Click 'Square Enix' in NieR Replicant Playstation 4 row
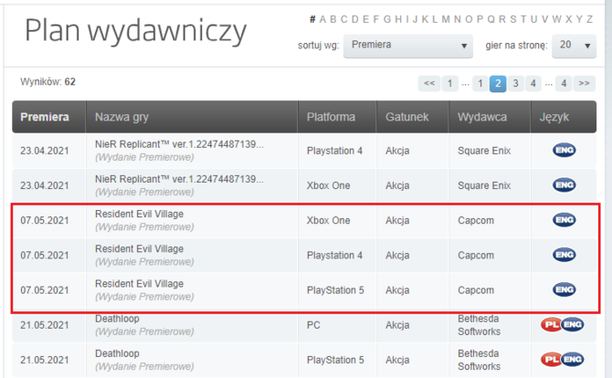 [x=484, y=151]
